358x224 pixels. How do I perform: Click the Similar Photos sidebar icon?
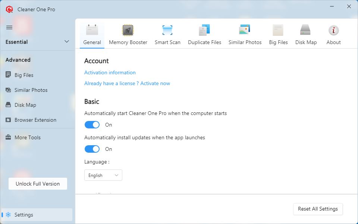pos(8,90)
